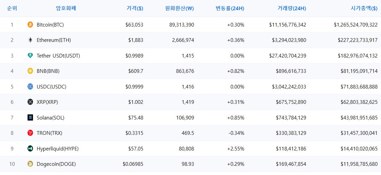381x175 pixels.
Task: Select Dogecoin market cap $11,958,785,680
Action: (x=359, y=164)
